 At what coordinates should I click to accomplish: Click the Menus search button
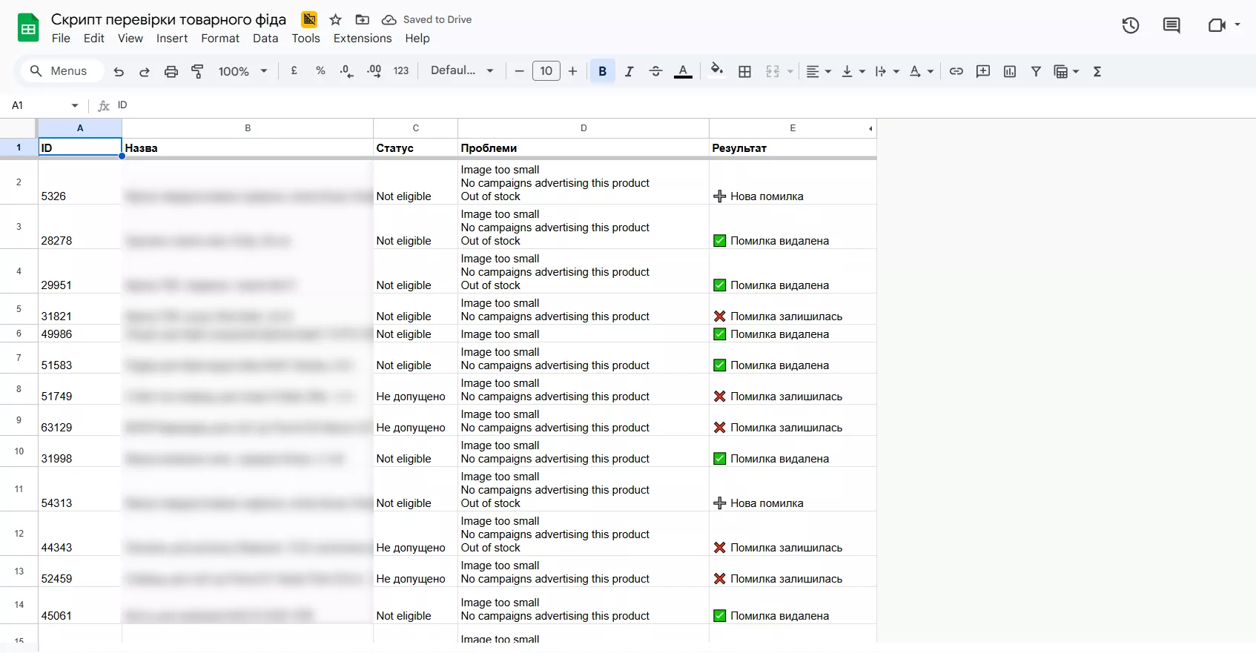point(59,71)
